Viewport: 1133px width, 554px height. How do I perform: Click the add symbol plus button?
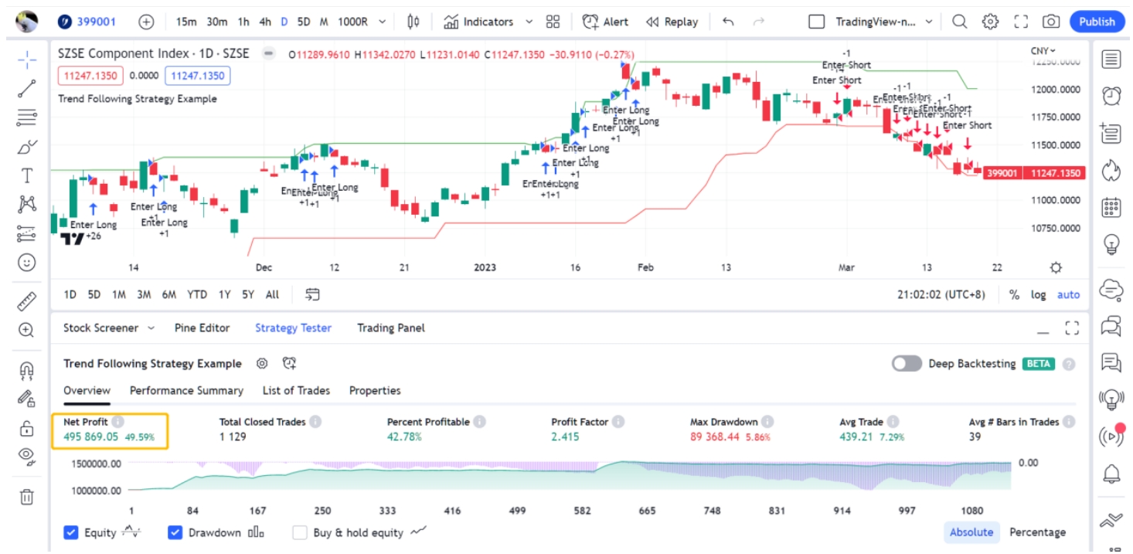(x=146, y=22)
